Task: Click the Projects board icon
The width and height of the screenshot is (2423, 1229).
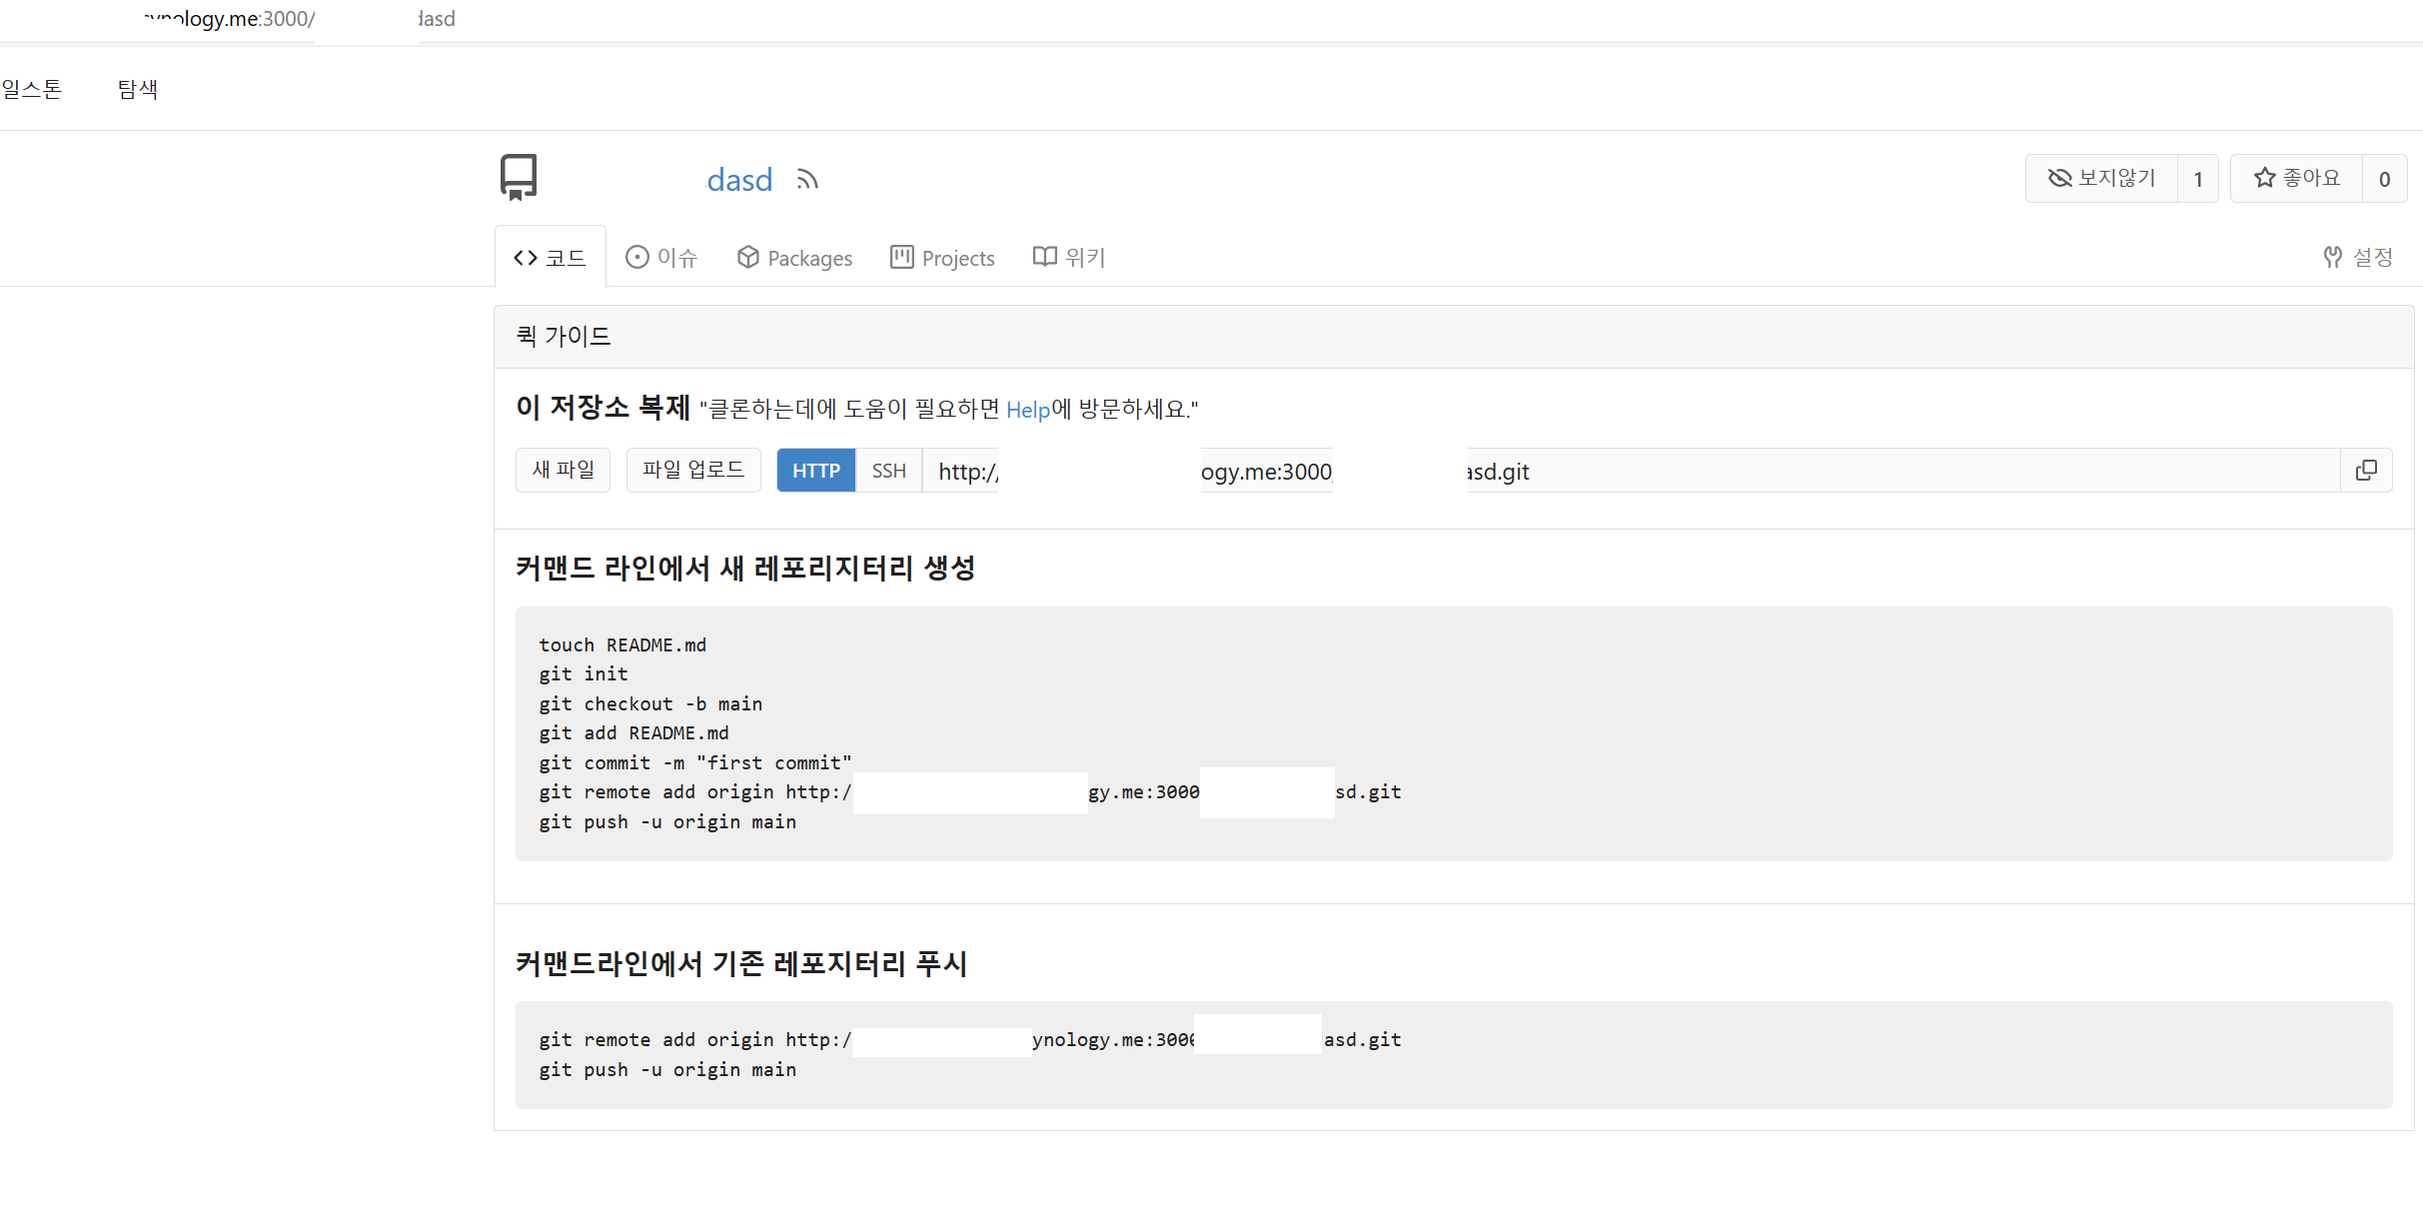Action: 902,258
